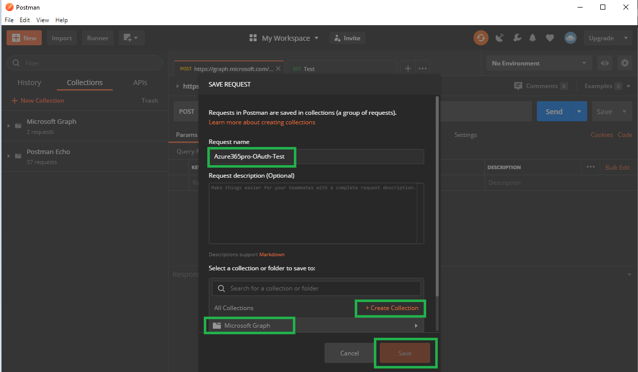Click the All Collections label
This screenshot has height=372, width=638.
(x=234, y=308)
